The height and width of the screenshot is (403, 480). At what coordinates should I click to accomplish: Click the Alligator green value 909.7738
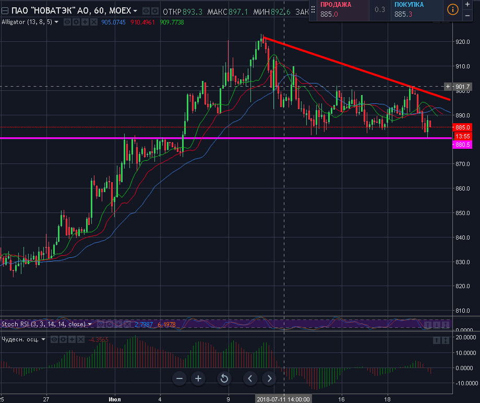(x=172, y=22)
